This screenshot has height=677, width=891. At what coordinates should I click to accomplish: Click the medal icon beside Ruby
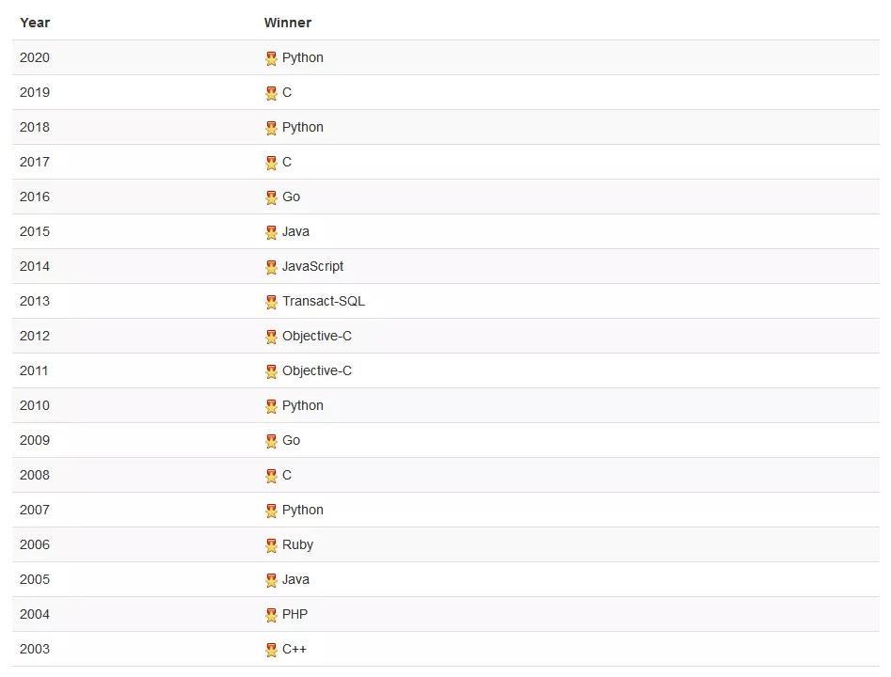tap(271, 545)
